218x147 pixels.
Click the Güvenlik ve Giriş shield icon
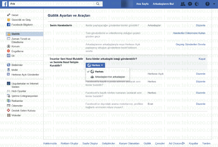tap(9, 20)
